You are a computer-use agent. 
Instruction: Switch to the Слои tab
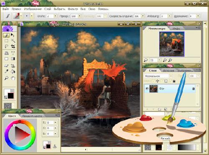click(153, 70)
